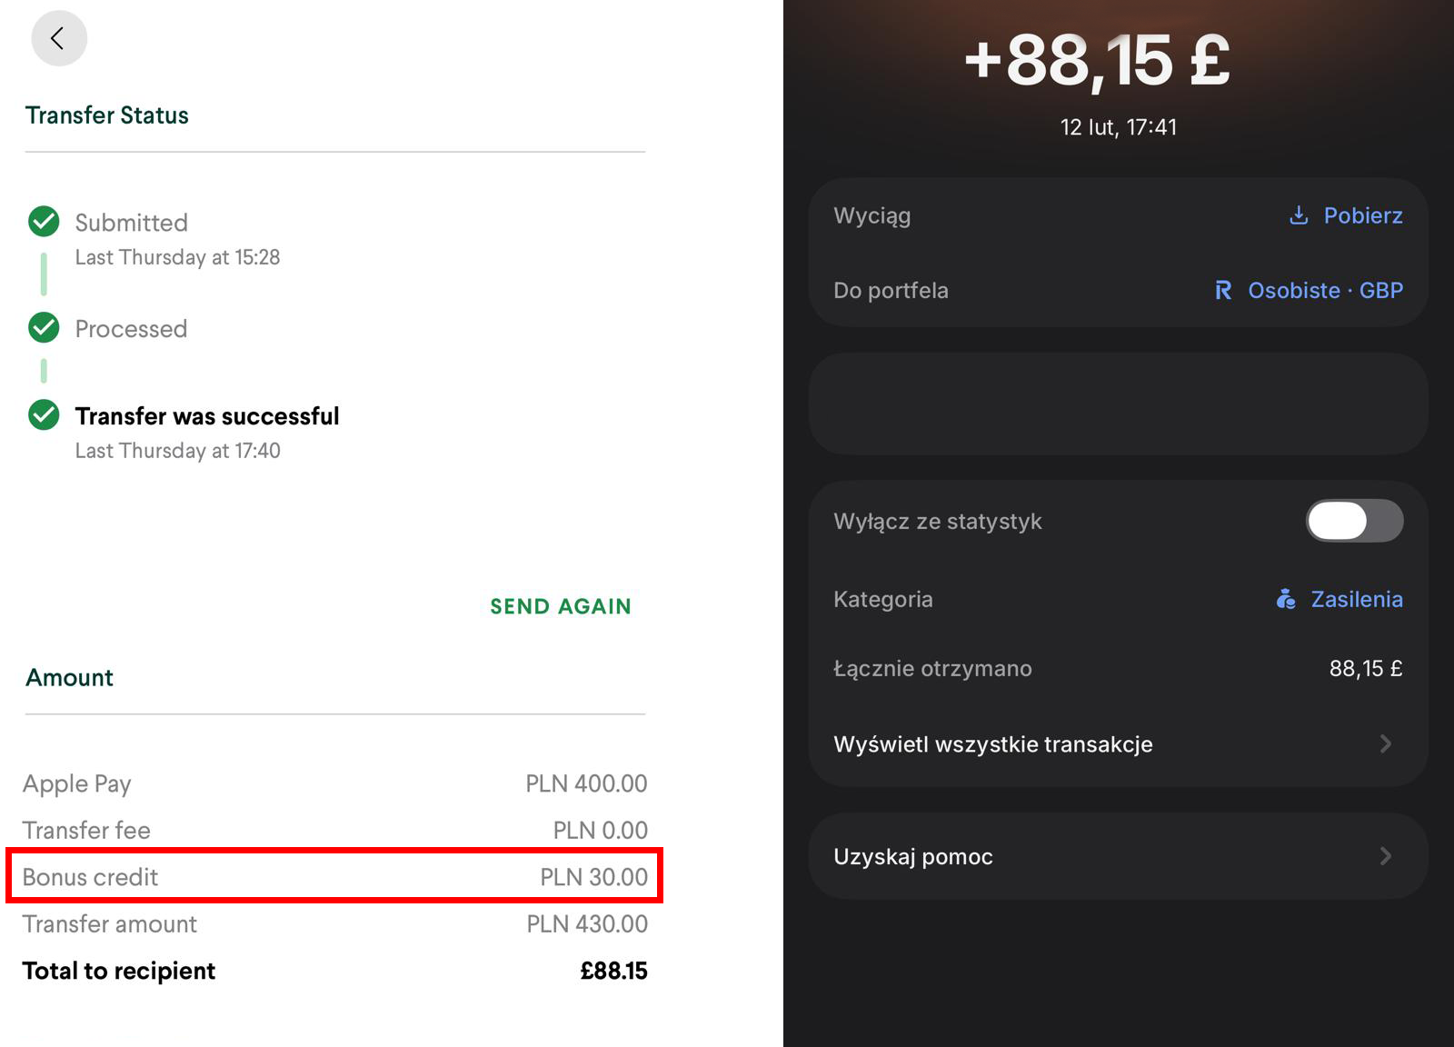Open the Osobiste · GBP wallet link

pos(1325,291)
